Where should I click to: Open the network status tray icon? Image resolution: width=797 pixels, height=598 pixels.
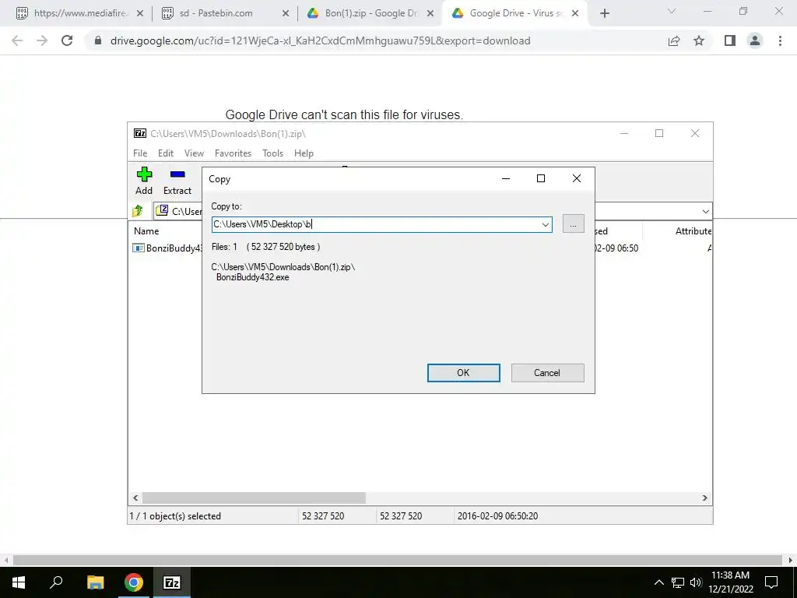click(678, 582)
